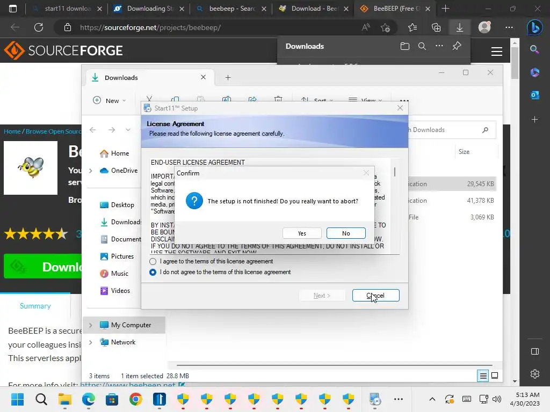Image resolution: width=550 pixels, height=412 pixels.
Task: Click the Home breadcrumb link
Action: 12,131
